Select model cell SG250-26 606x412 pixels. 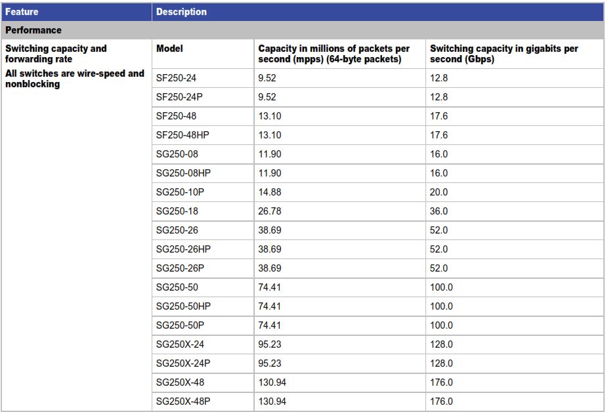[203, 230]
